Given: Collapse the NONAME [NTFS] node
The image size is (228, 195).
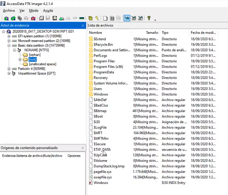Looking at the screenshot, I should coord(15,50).
